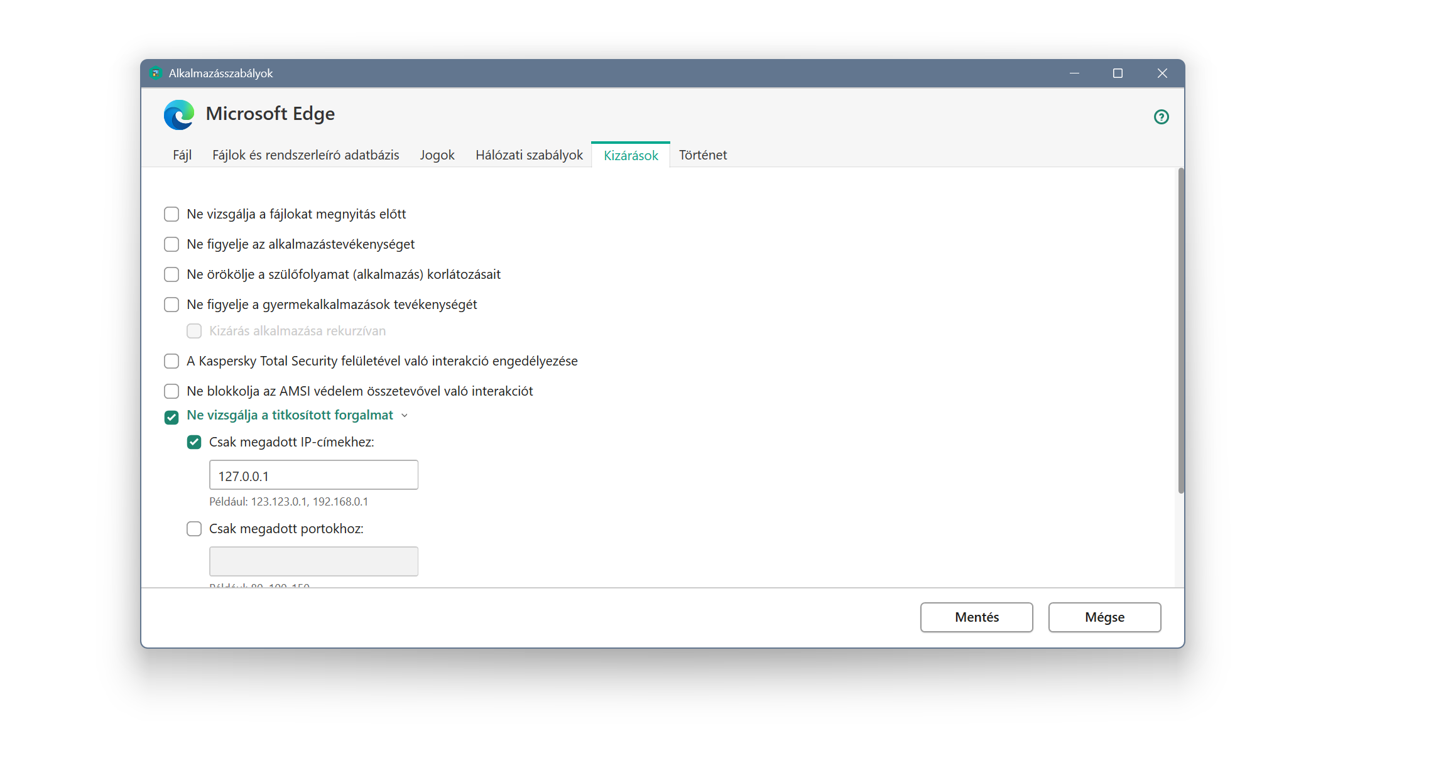
Task: Toggle 'Ne blokkolja az AMSI védelem' checkbox
Action: click(171, 391)
